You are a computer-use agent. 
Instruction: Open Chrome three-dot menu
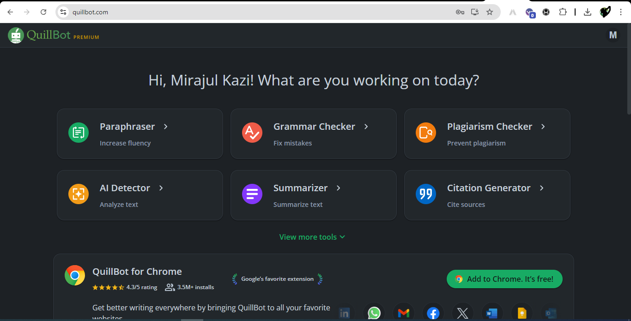pos(620,12)
